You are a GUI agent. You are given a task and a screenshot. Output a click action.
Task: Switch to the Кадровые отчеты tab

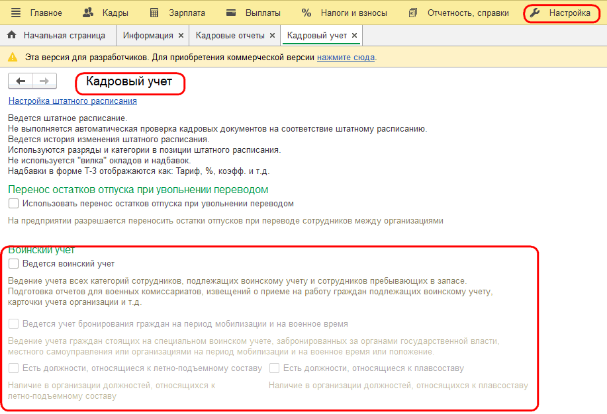coord(230,36)
